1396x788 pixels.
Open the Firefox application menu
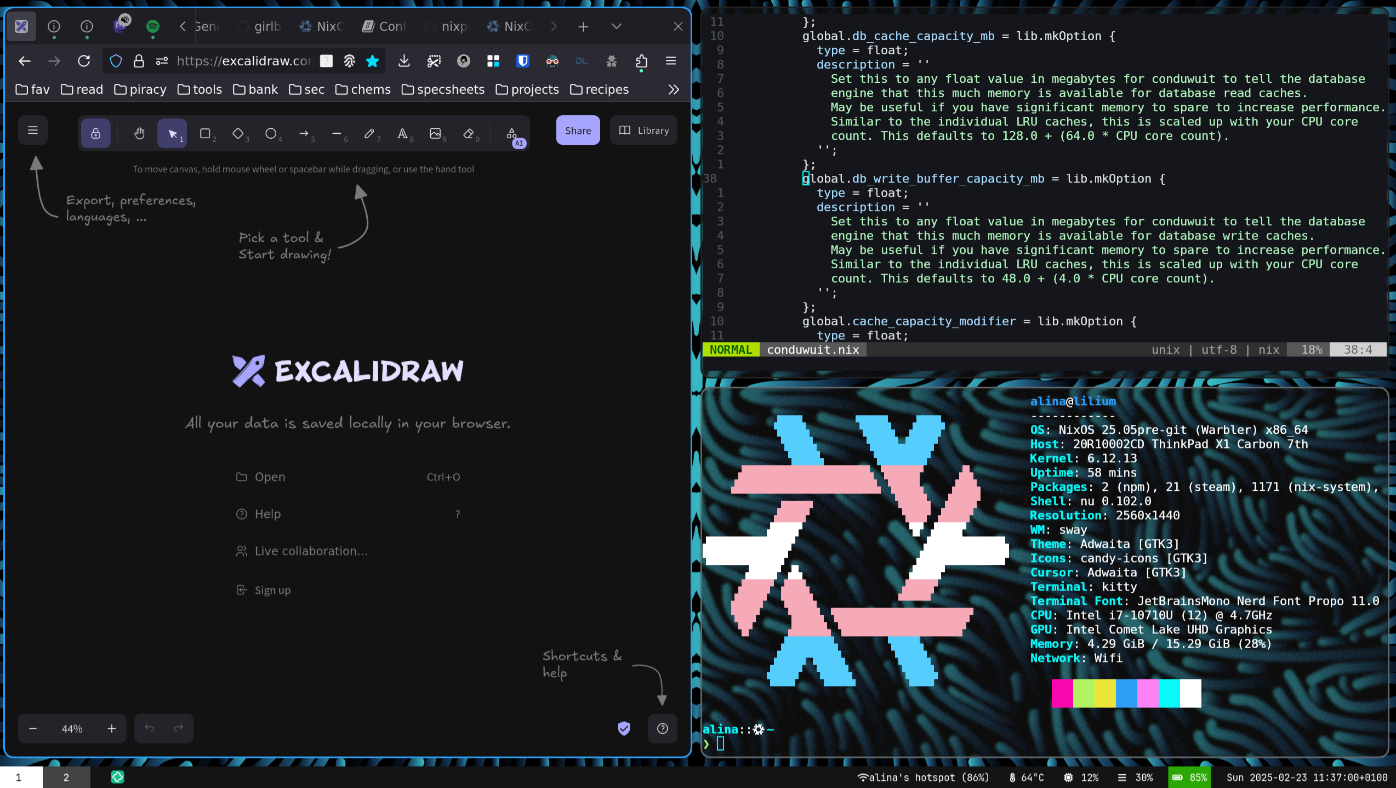[x=671, y=61]
